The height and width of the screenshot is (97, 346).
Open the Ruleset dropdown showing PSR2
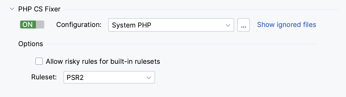(109, 77)
